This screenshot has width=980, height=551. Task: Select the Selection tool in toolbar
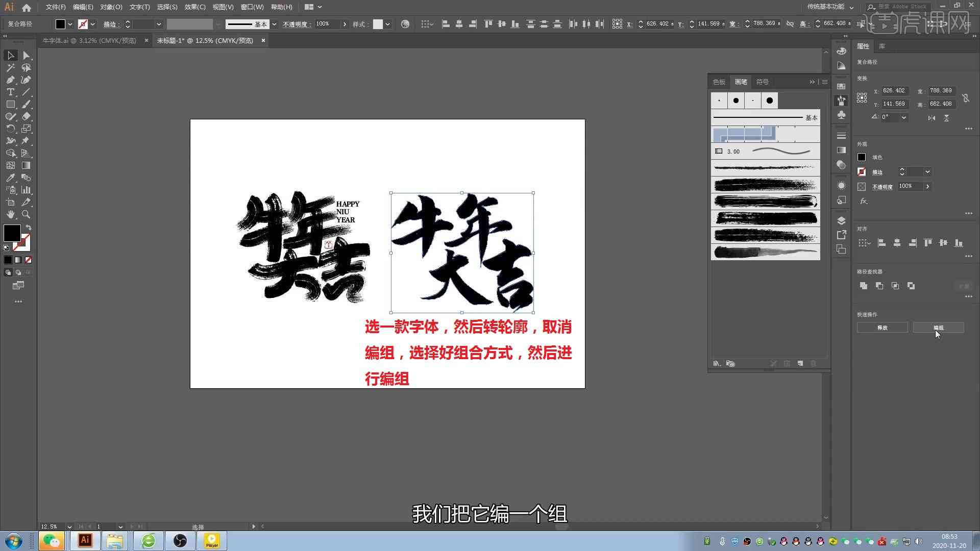pos(10,56)
